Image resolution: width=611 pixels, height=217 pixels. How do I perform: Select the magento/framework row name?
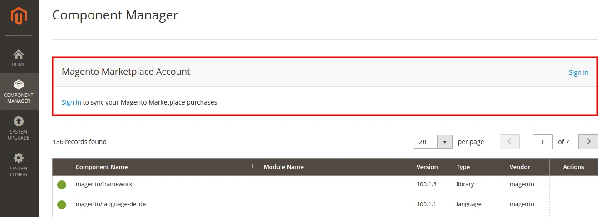104,184
